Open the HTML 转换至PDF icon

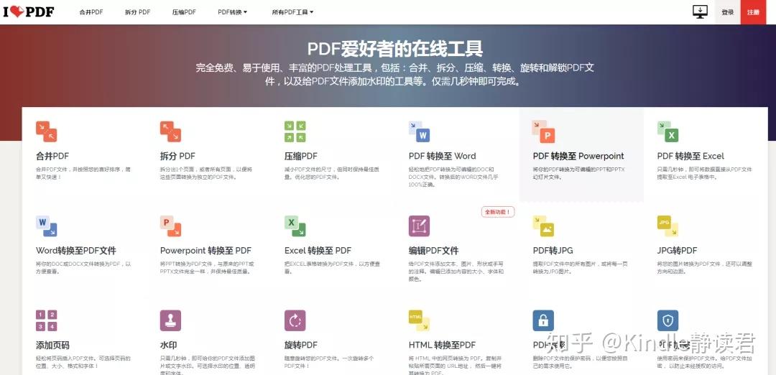(x=419, y=320)
